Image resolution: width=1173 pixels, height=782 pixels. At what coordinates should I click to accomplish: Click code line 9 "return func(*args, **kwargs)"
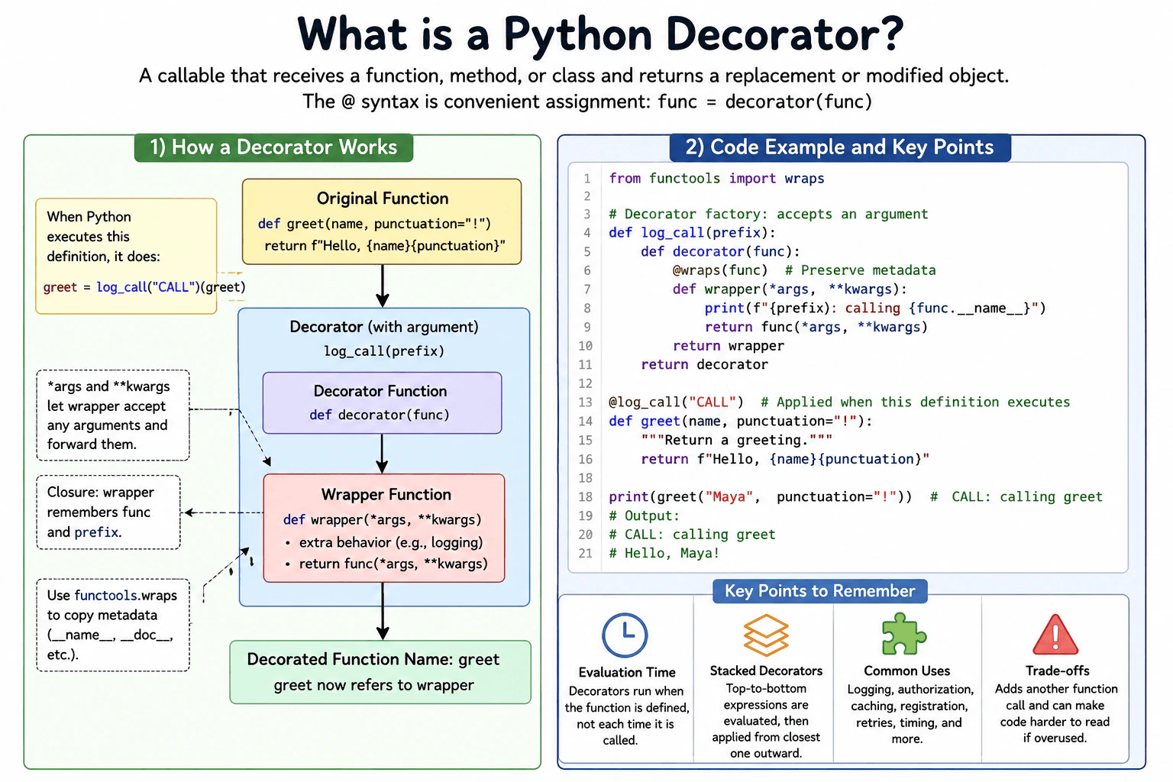click(x=816, y=327)
